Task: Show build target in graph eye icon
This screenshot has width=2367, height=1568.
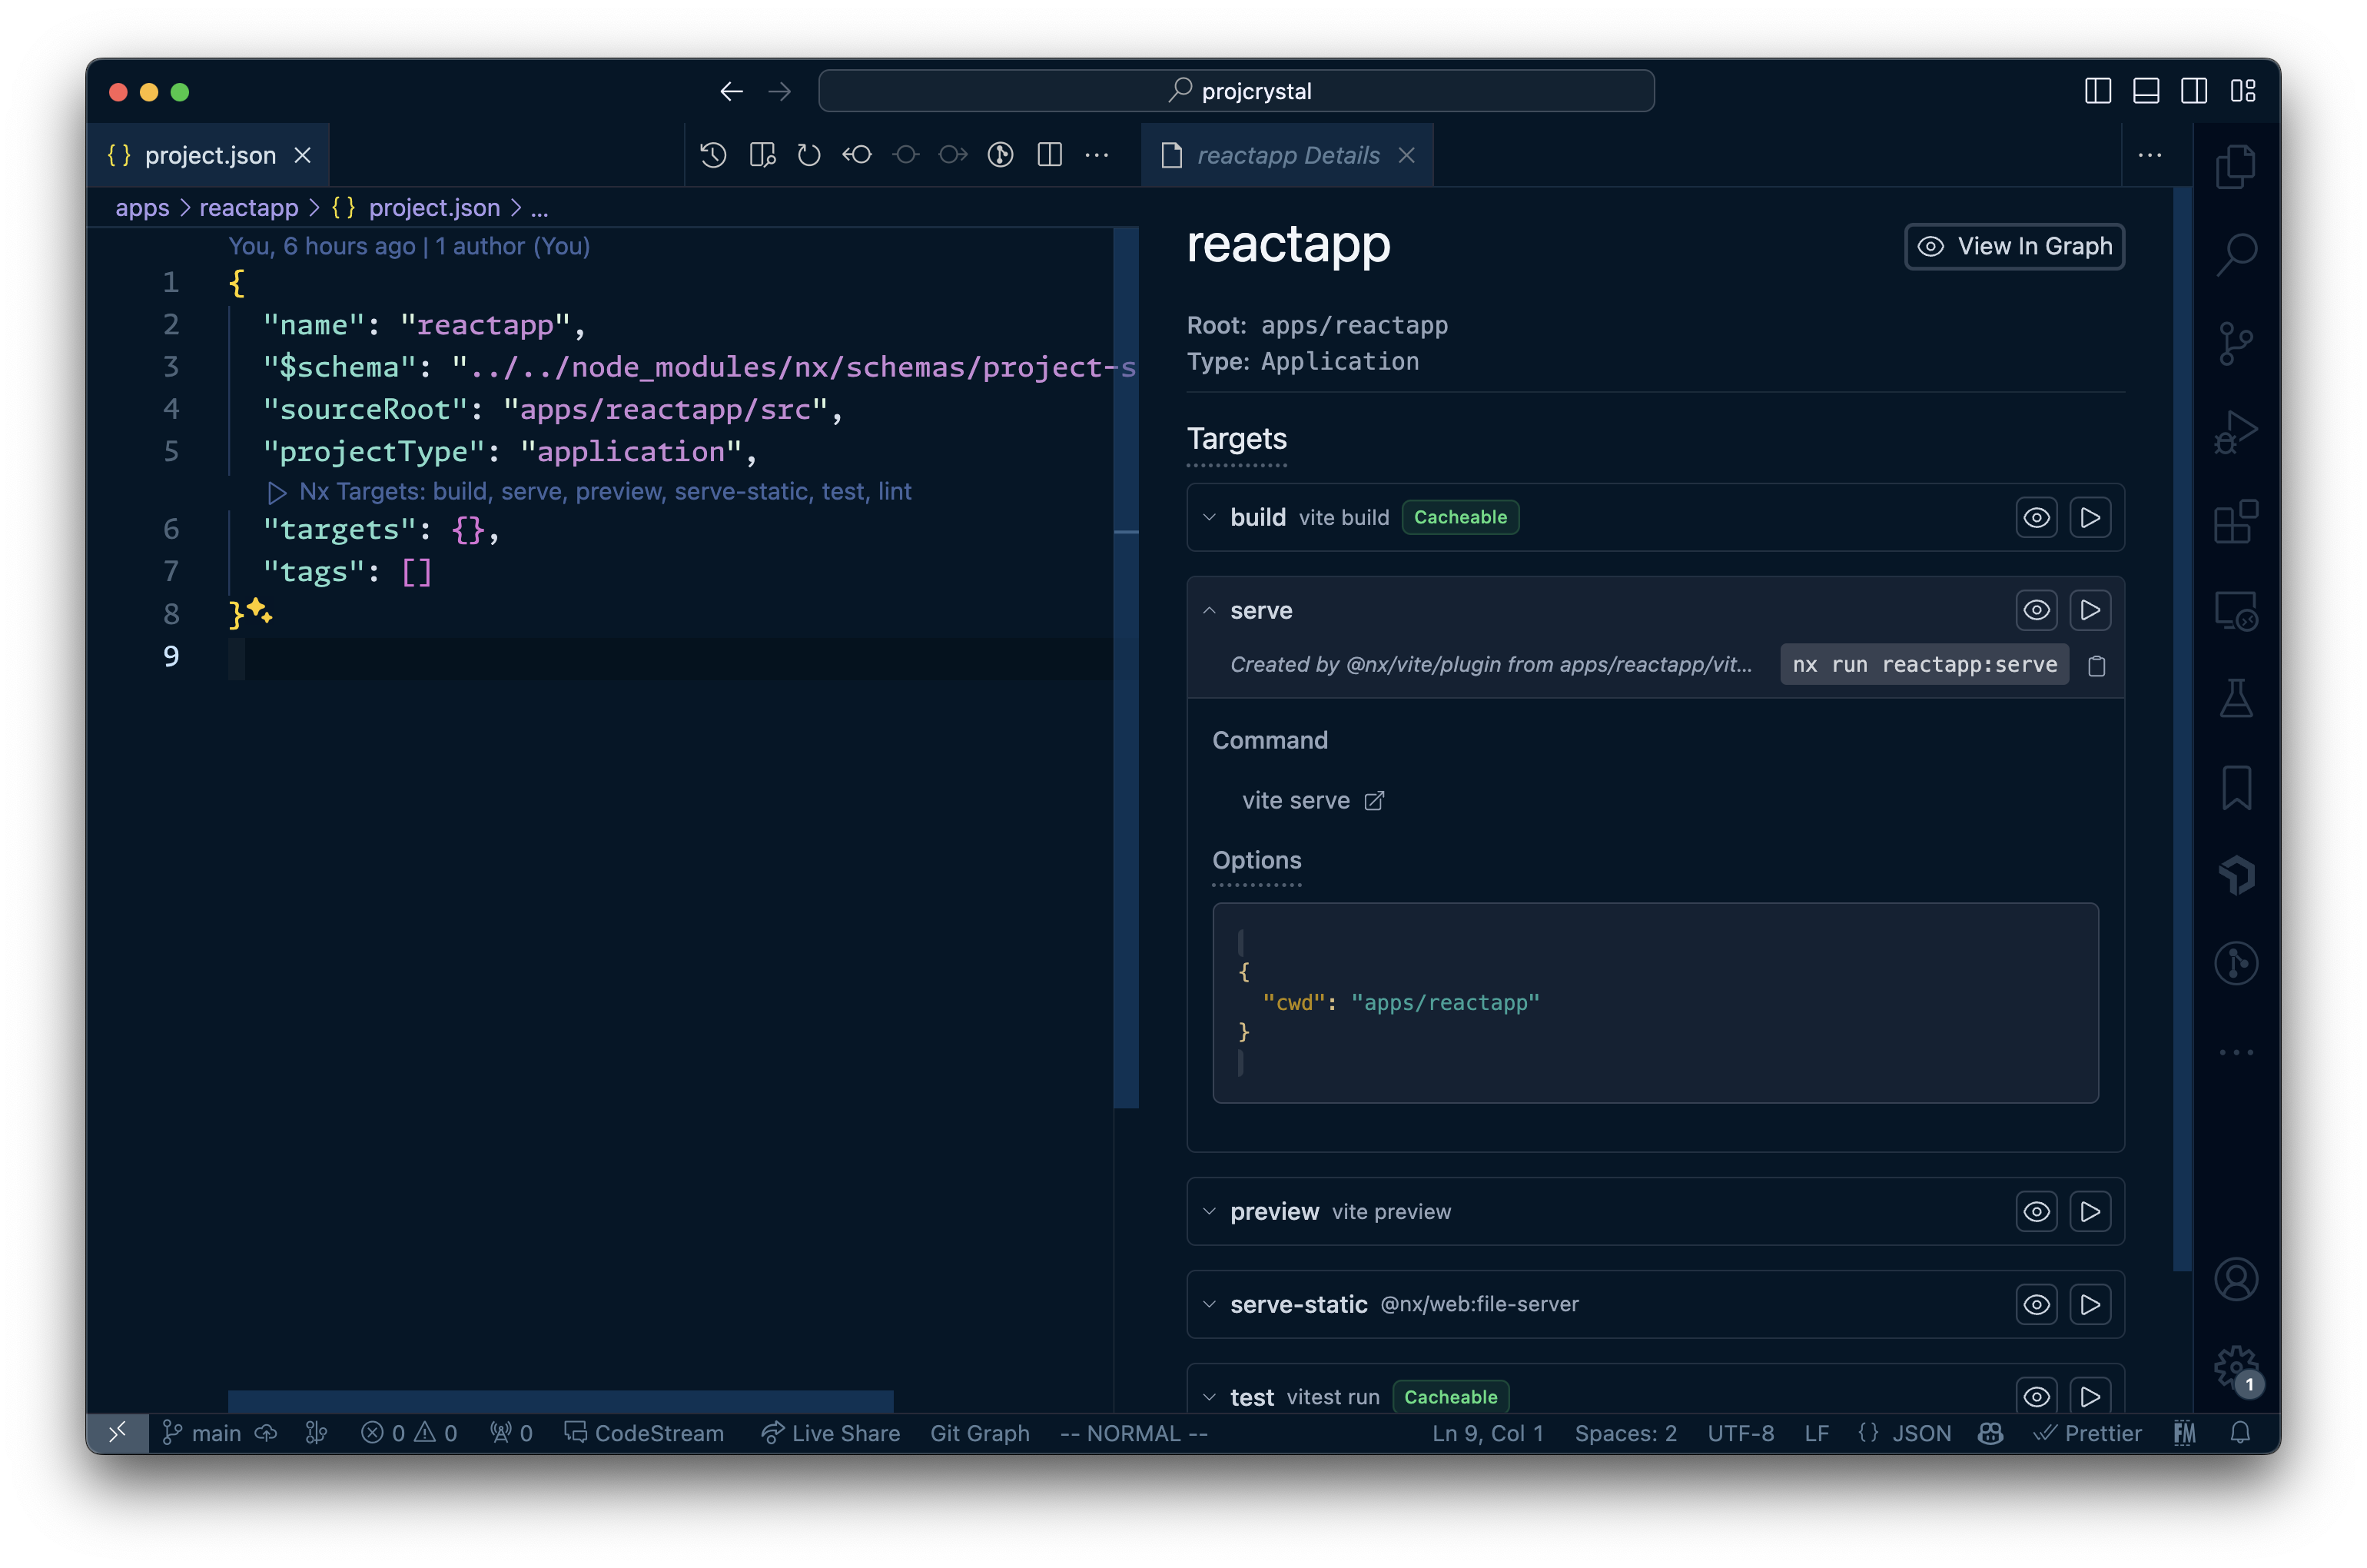Action: click(x=2036, y=517)
